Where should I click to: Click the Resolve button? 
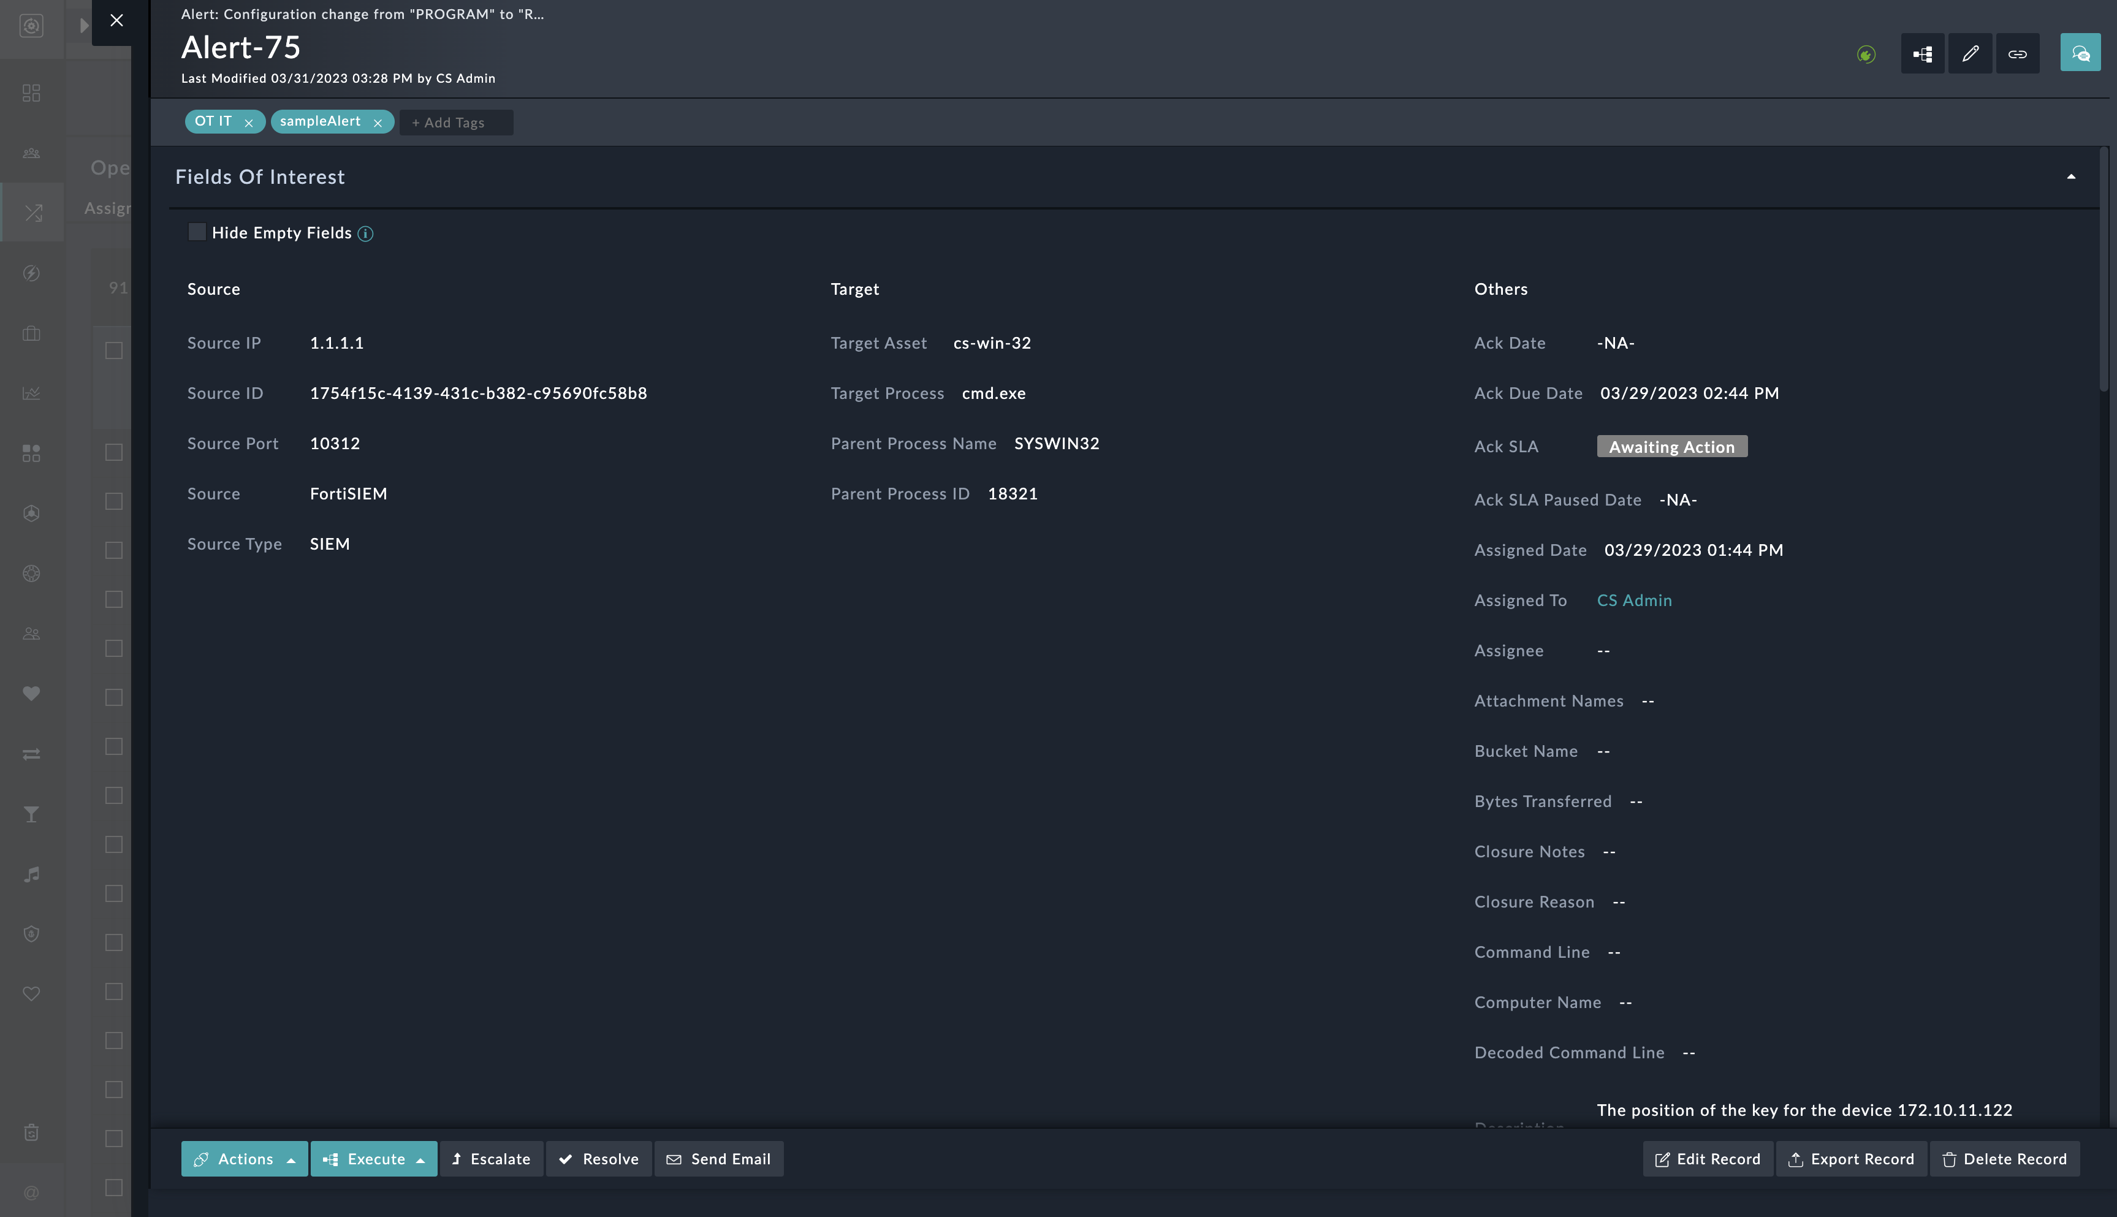tap(598, 1159)
